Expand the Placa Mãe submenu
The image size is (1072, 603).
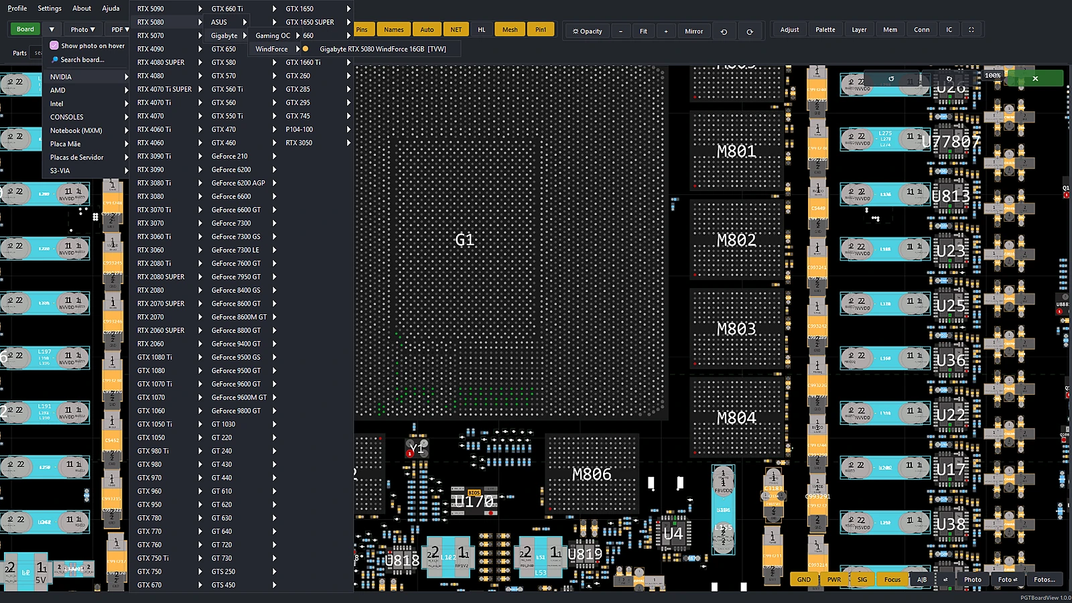pos(86,144)
